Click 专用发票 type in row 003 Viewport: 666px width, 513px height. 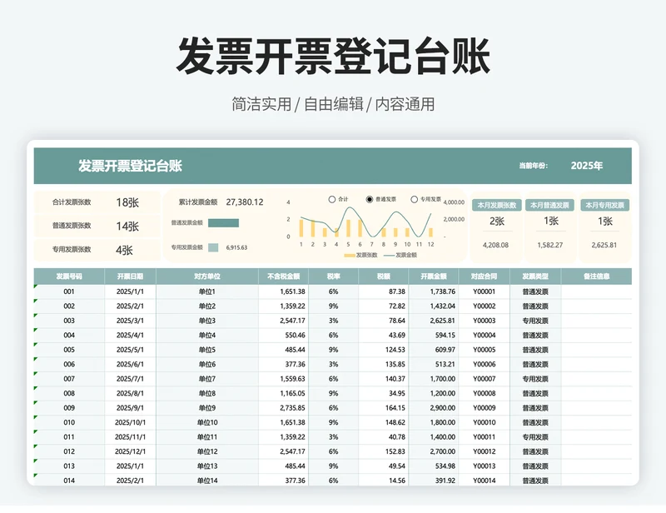pyautogui.click(x=535, y=321)
